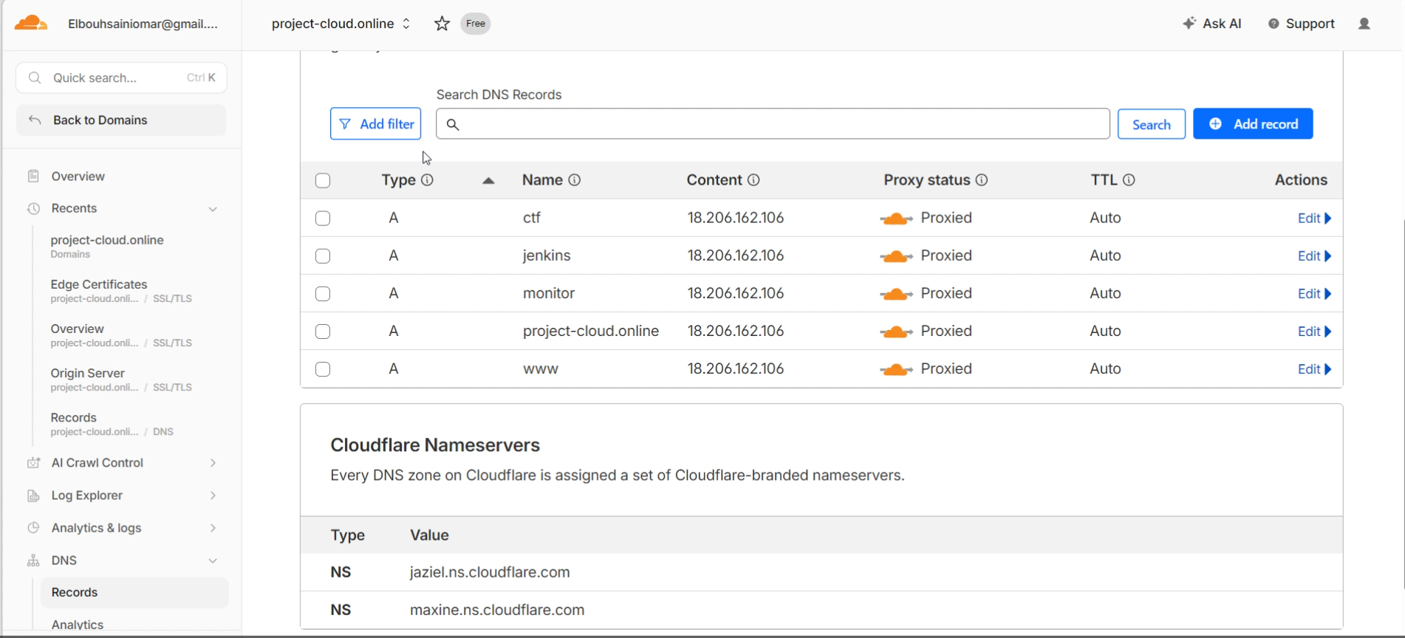Click the DNS sidebar icon
The width and height of the screenshot is (1405, 638).
(33, 560)
